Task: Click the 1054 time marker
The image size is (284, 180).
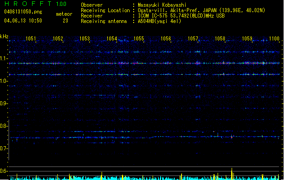Action: [x=112, y=38]
